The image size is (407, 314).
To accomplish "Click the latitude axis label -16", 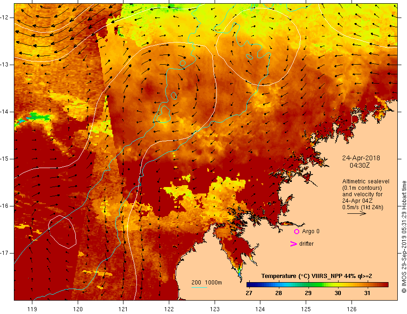I will point(5,206).
